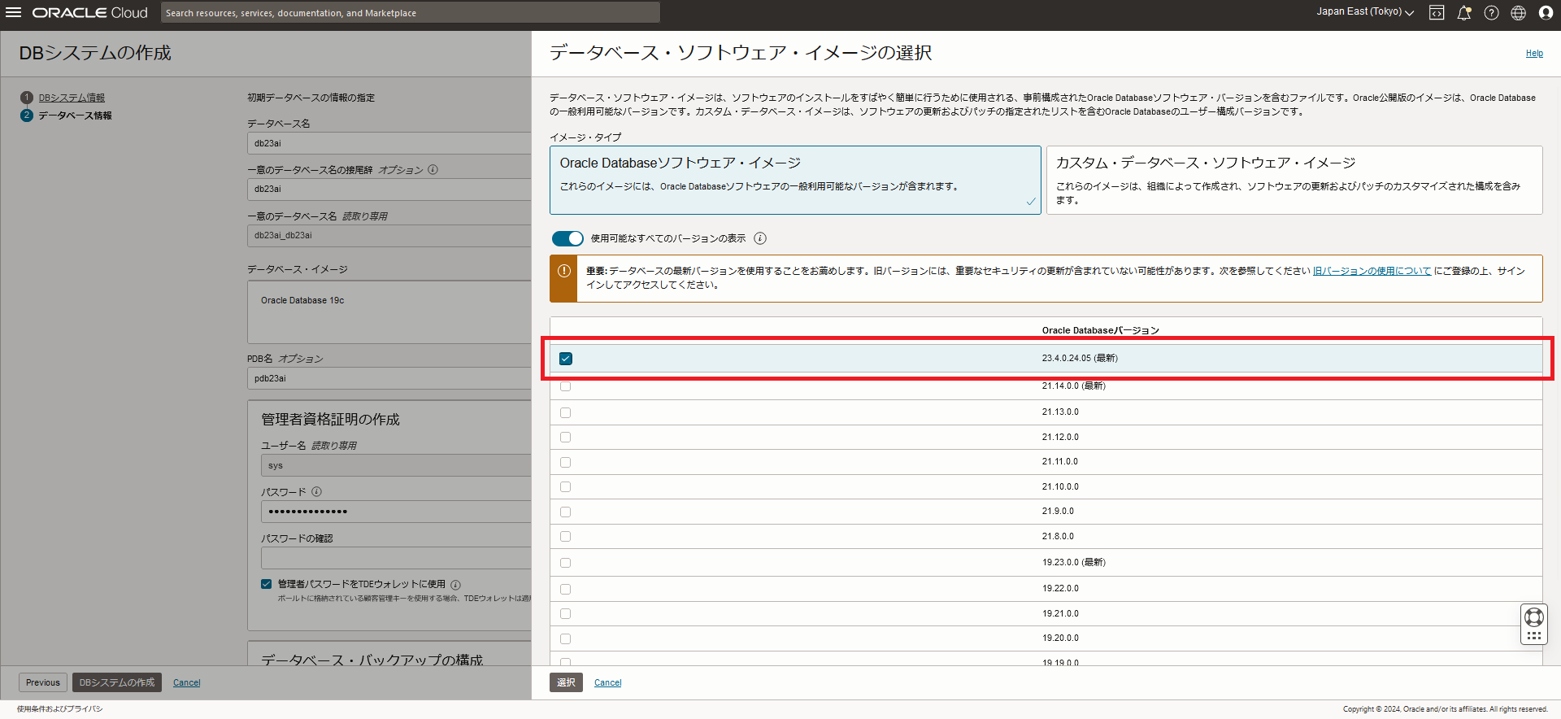1561x719 pixels.
Task: Toggle 使用可能なすべてのバージョンの表示 switch
Action: tap(567, 238)
